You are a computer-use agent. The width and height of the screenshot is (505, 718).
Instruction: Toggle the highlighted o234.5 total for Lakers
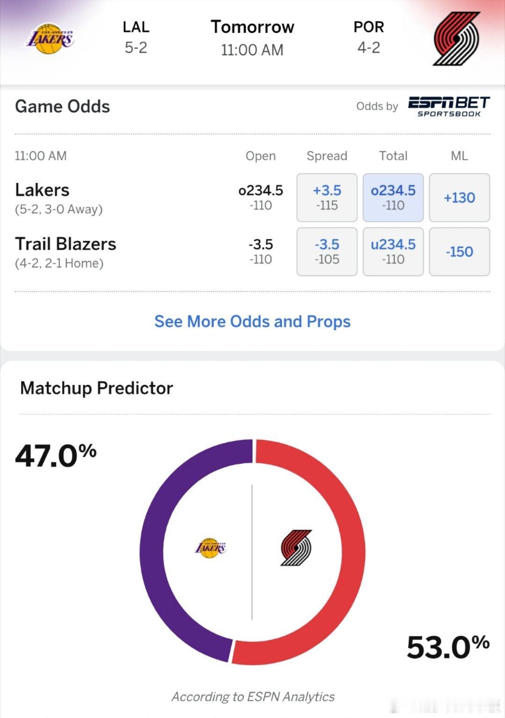tap(393, 197)
